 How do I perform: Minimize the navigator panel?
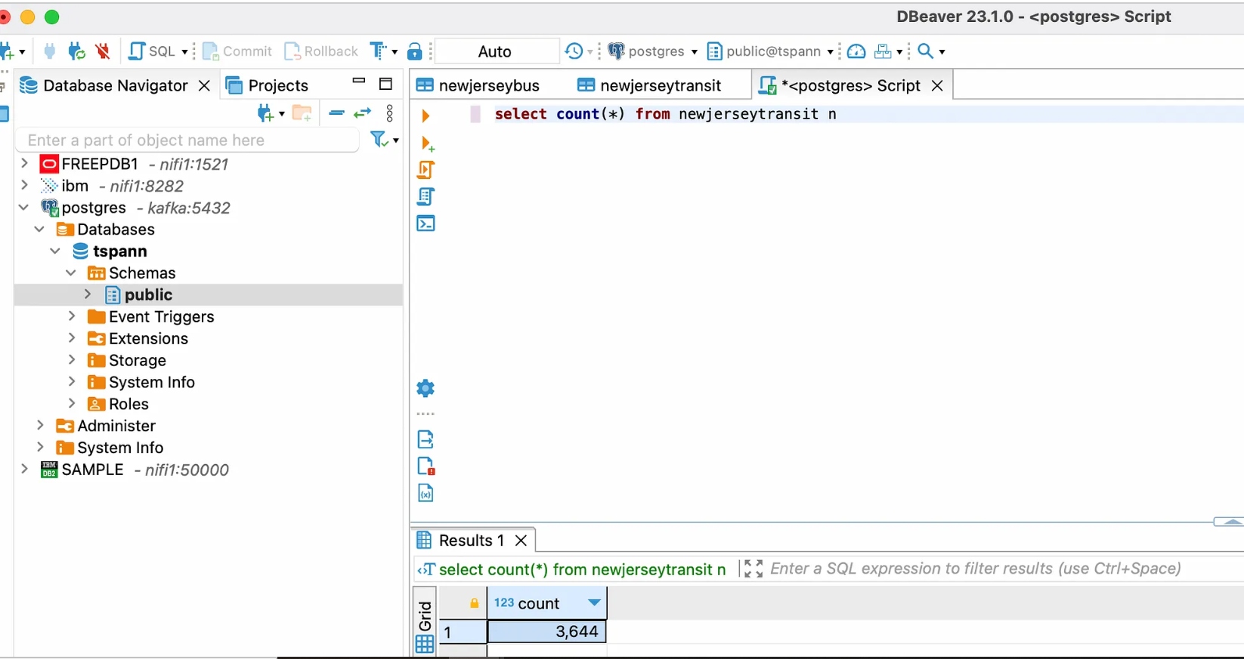click(359, 82)
